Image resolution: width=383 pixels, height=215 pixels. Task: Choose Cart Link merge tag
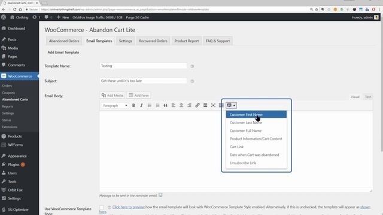pos(256,147)
